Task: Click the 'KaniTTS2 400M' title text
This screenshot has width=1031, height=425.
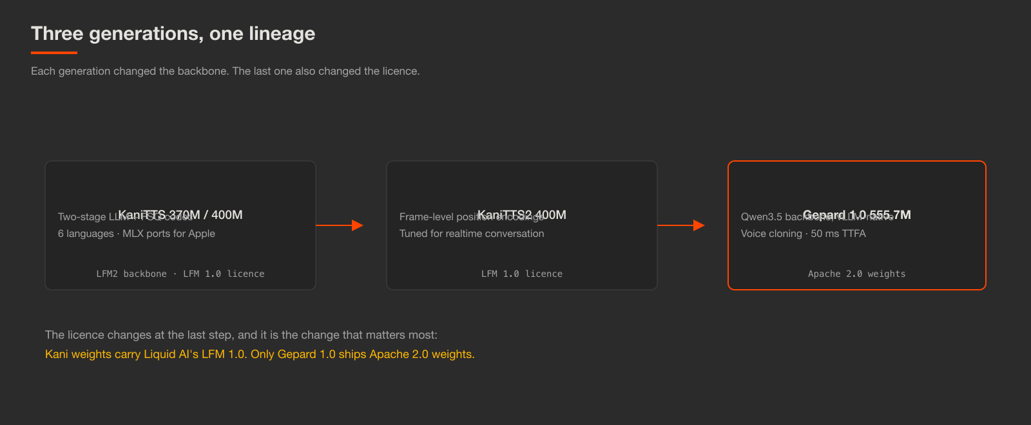Action: pos(522,214)
